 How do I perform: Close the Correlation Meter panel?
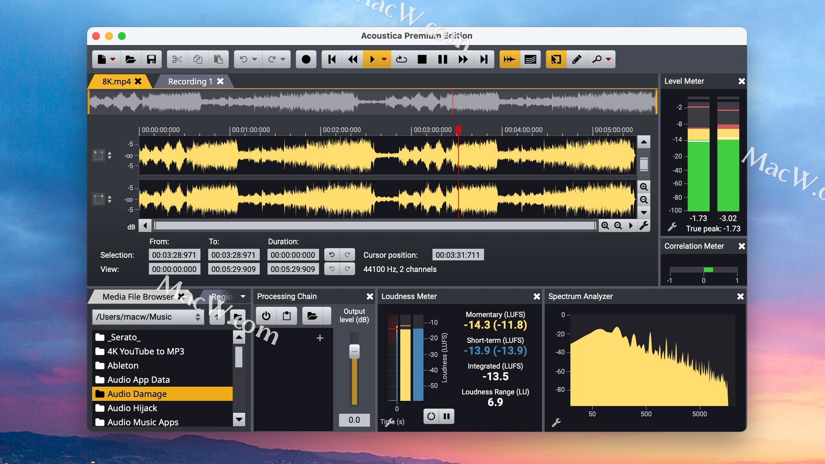742,246
